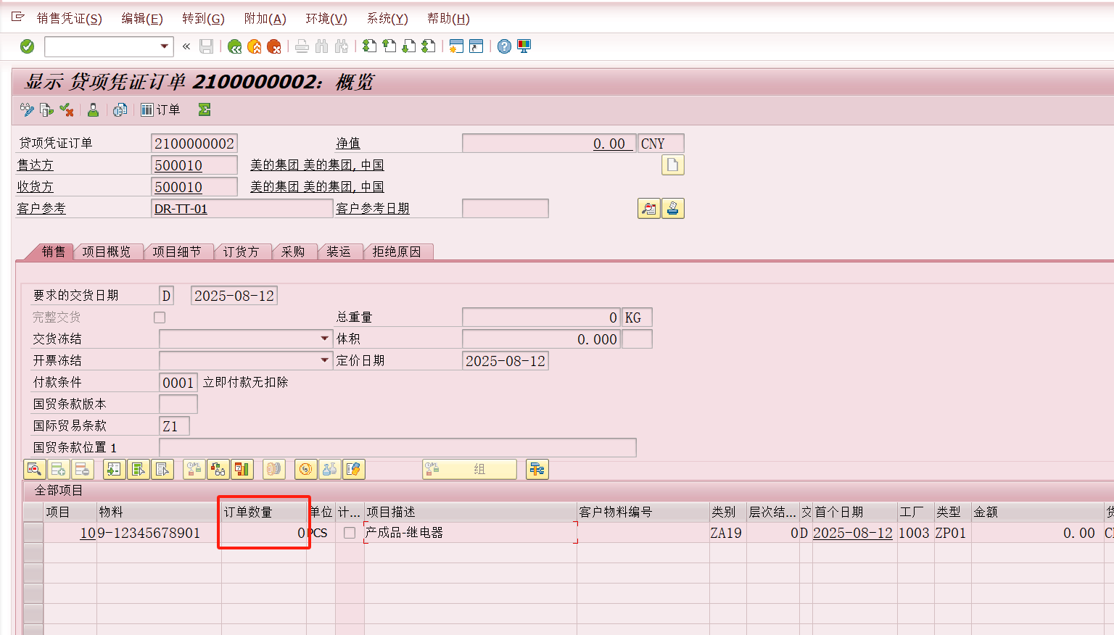Click Customize Local Layout monitor icon
This screenshot has width=1114, height=635.
524,46
